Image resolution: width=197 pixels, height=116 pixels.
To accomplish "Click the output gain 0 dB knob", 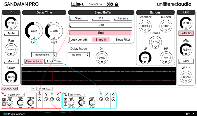I will [186, 23].
